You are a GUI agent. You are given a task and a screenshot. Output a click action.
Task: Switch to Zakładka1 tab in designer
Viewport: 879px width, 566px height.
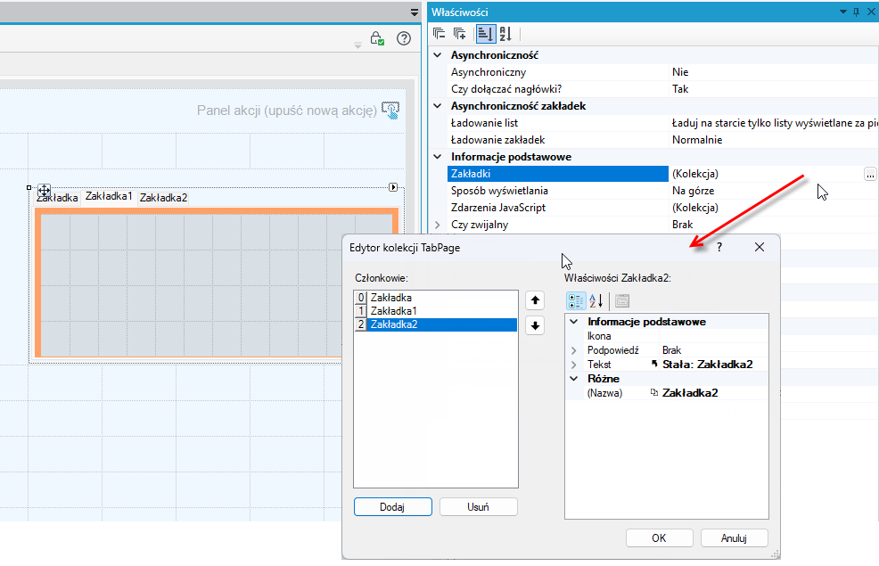[109, 196]
